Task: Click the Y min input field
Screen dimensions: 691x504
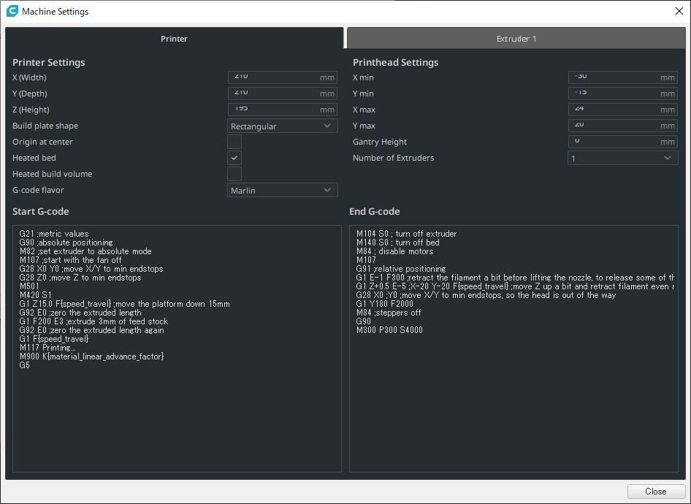Action: click(x=622, y=93)
